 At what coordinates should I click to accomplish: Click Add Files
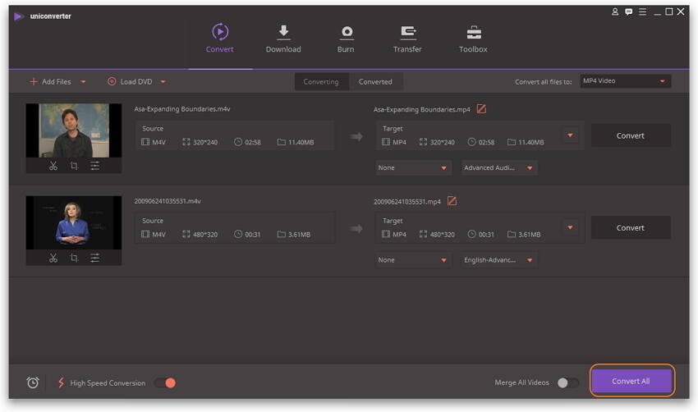[x=50, y=82]
